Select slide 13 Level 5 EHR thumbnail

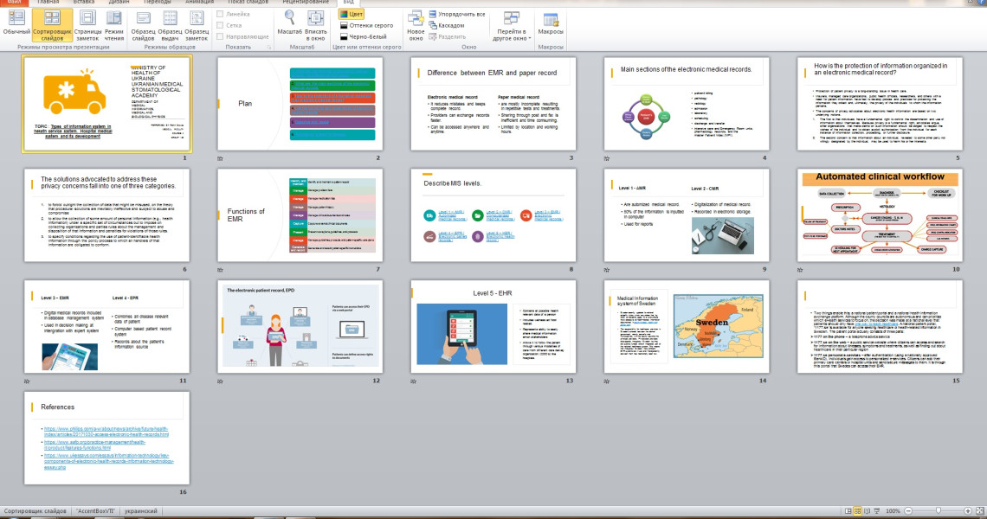click(493, 326)
